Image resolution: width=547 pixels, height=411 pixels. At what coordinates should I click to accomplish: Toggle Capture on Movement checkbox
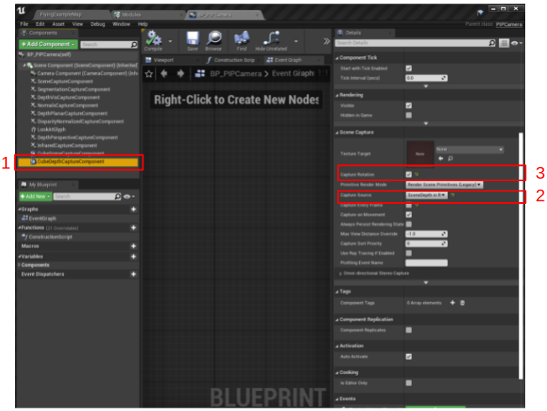409,215
